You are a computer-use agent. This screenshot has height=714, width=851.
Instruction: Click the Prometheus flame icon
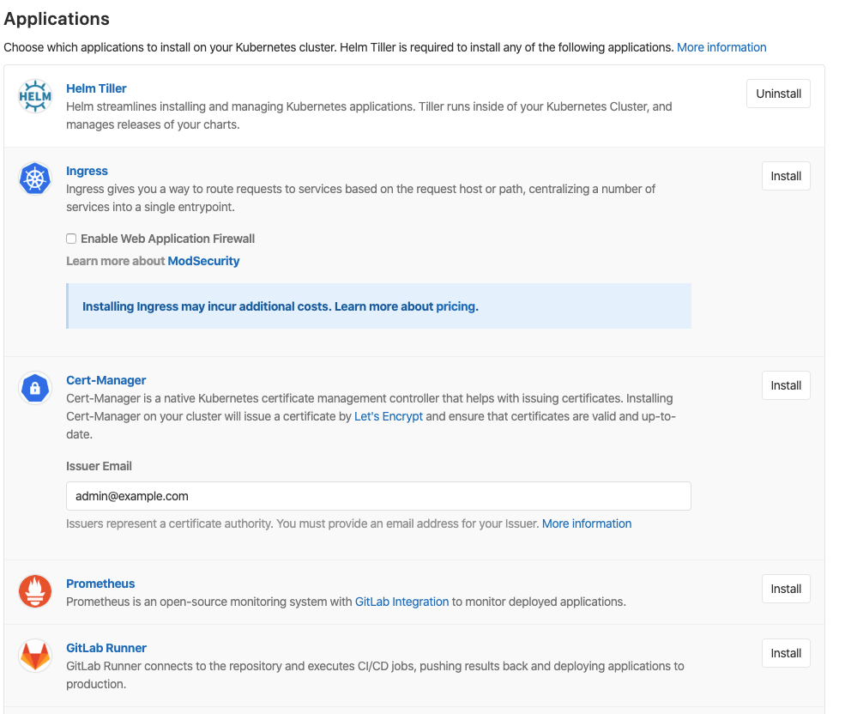[x=35, y=592]
